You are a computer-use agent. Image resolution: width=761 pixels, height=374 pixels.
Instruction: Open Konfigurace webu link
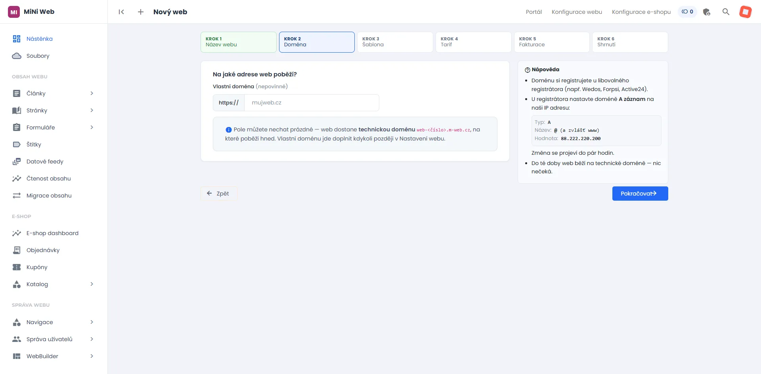[x=577, y=12]
